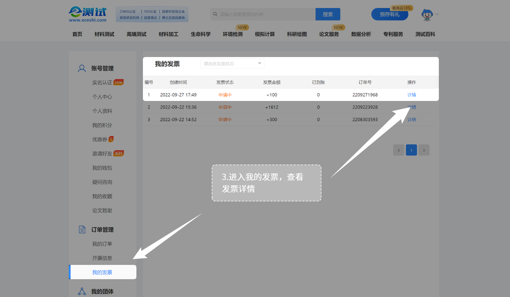
Task: Click the coupon count badge beside 优惠券
Action: pyautogui.click(x=111, y=139)
